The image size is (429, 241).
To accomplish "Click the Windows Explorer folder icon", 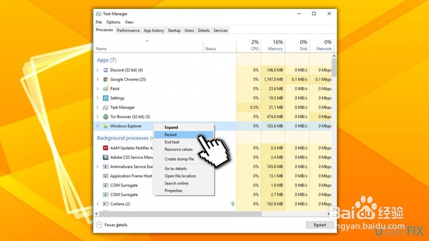I will 106,126.
